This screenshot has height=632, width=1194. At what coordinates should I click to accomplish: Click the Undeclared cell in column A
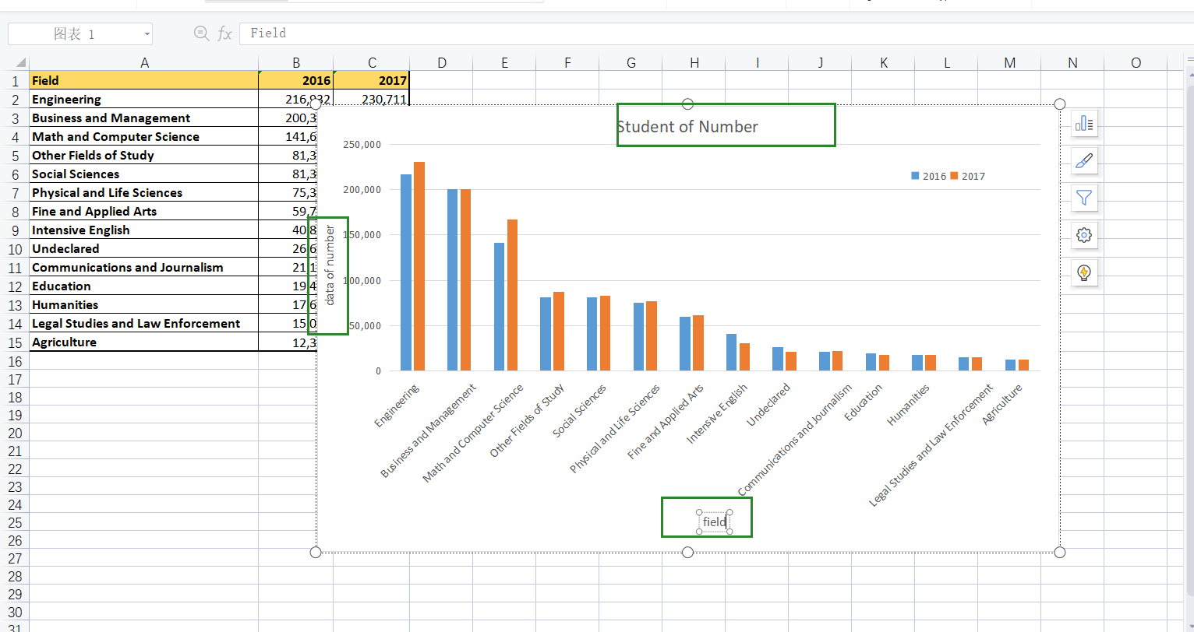point(144,248)
